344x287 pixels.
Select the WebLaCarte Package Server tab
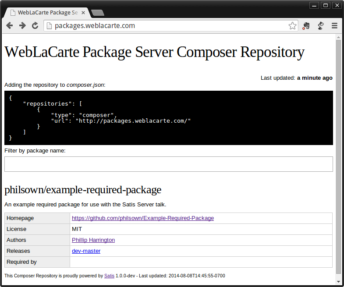point(47,13)
